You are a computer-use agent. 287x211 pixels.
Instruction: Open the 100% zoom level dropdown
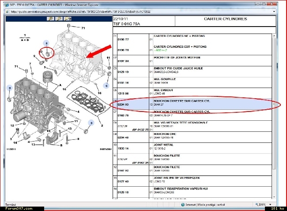270,204
